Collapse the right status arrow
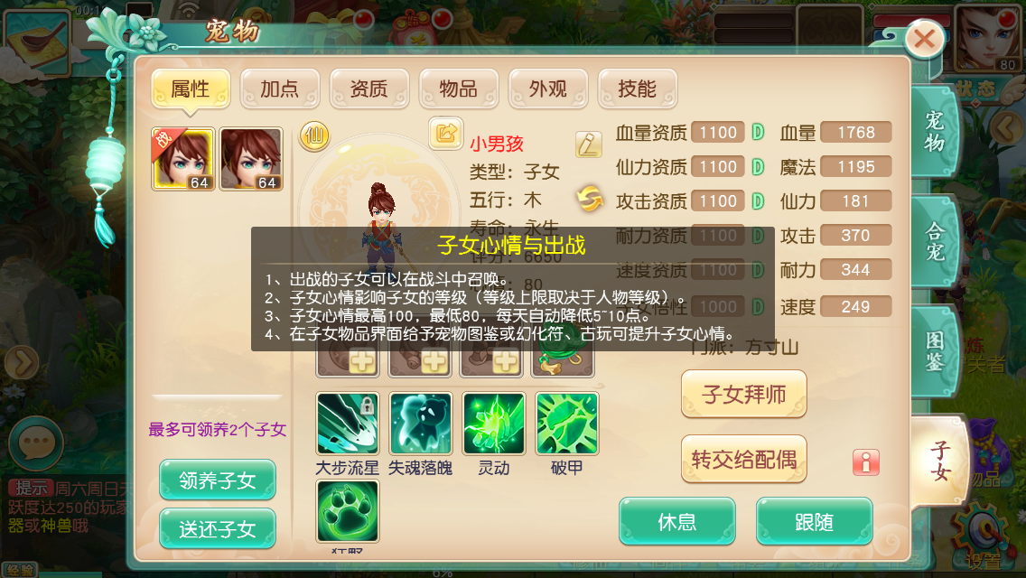Viewport: 1026px width, 578px height. (x=1007, y=128)
